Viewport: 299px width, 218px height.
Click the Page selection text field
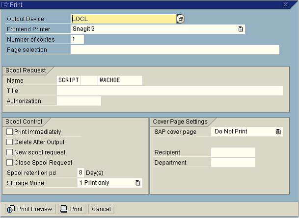click(x=174, y=50)
